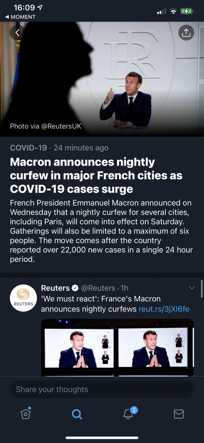Tap the @Reuters handle

98,288
